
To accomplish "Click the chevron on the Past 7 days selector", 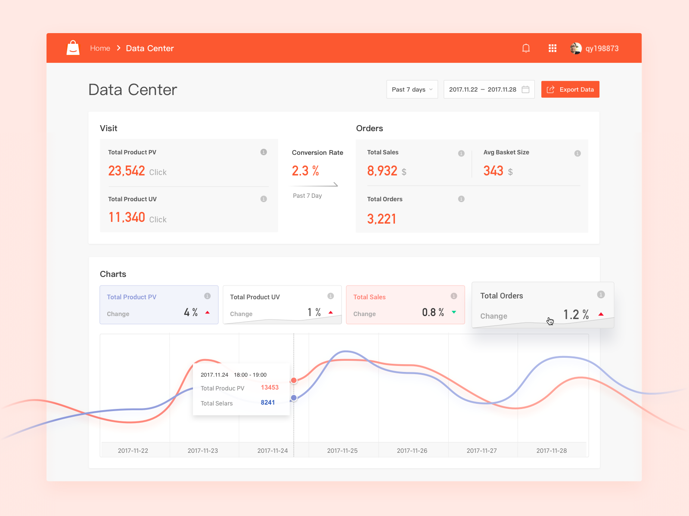I will (431, 89).
